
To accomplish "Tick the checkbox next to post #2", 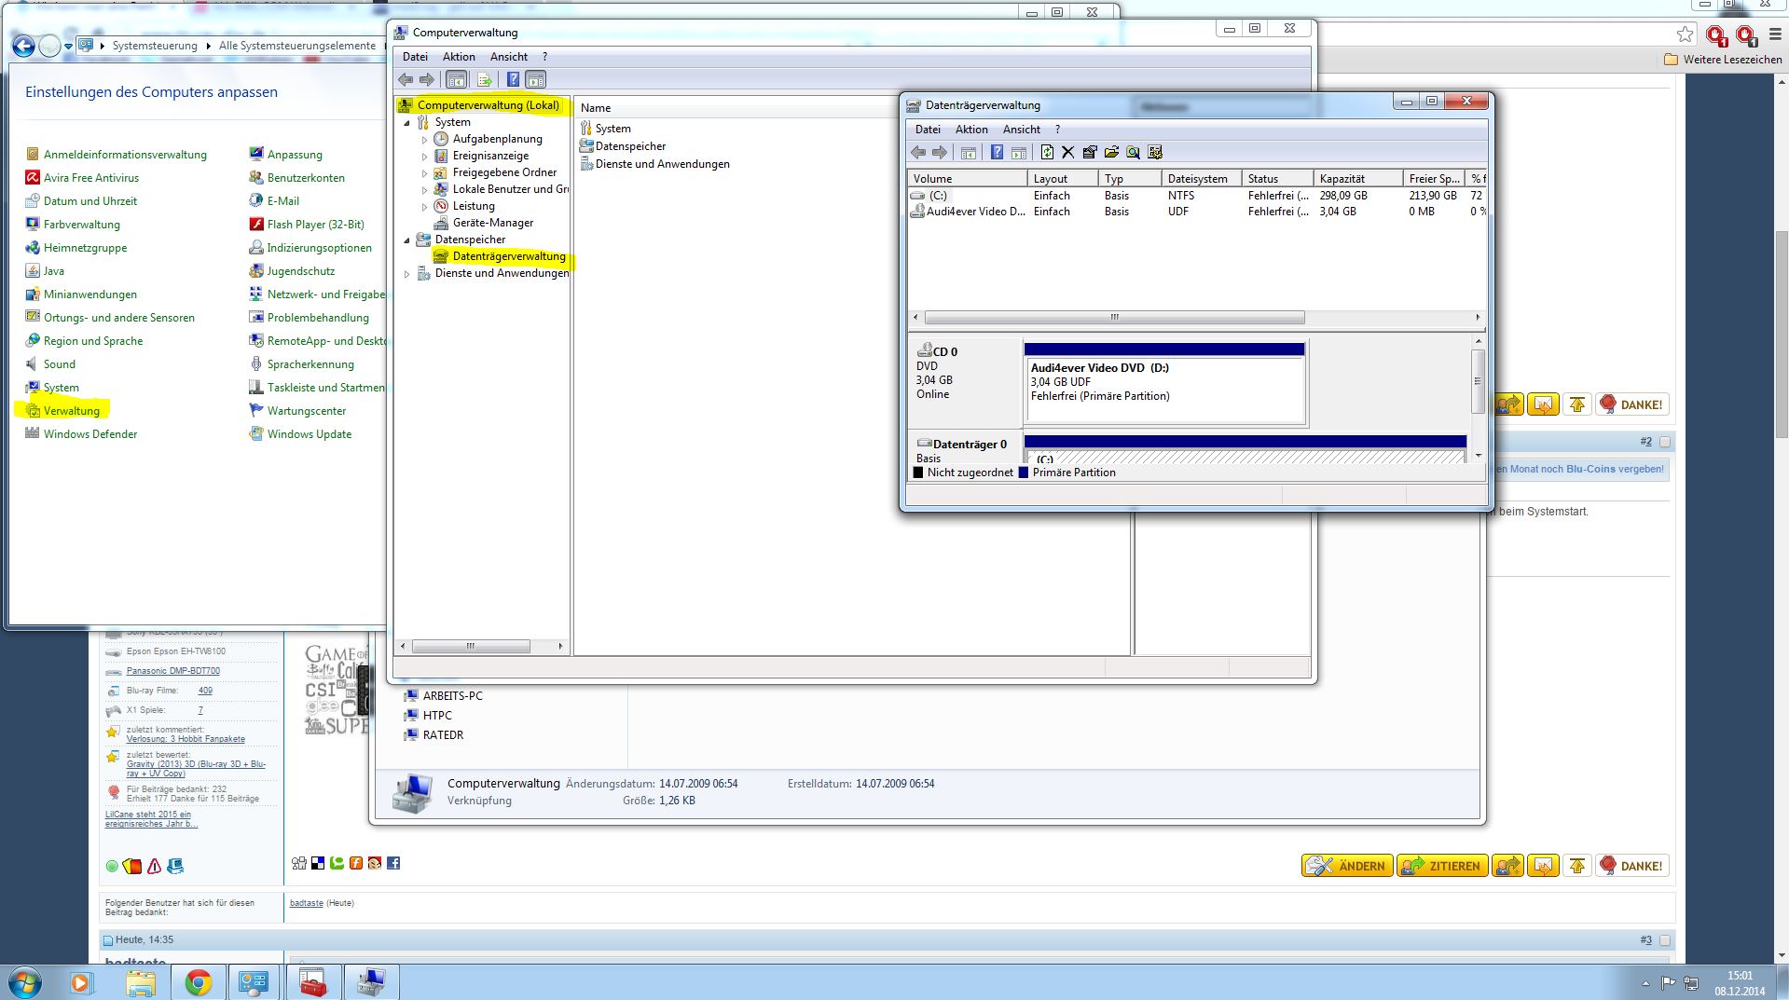I will coord(1665,442).
